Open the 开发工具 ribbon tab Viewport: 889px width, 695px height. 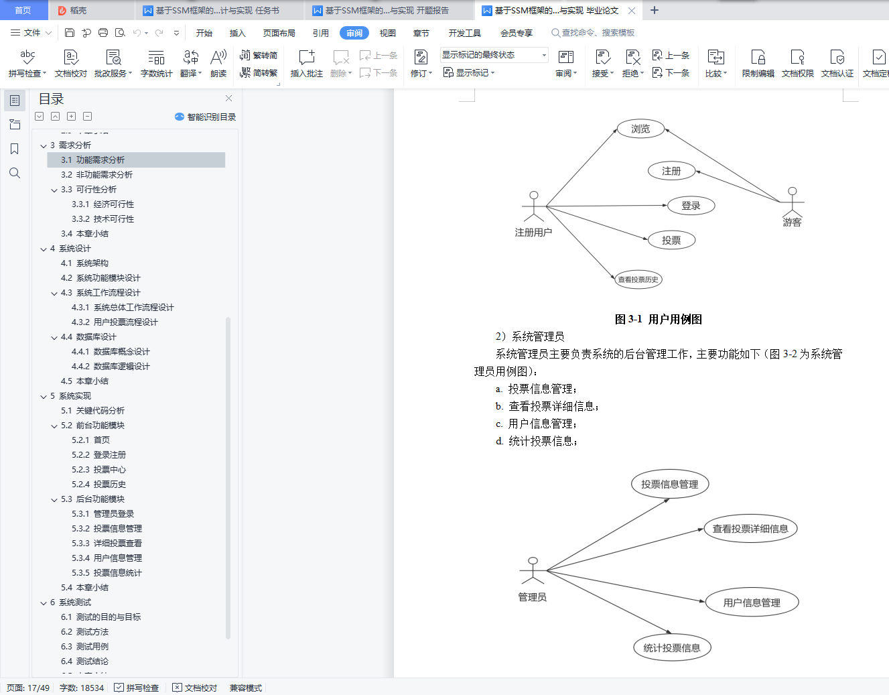coord(465,33)
